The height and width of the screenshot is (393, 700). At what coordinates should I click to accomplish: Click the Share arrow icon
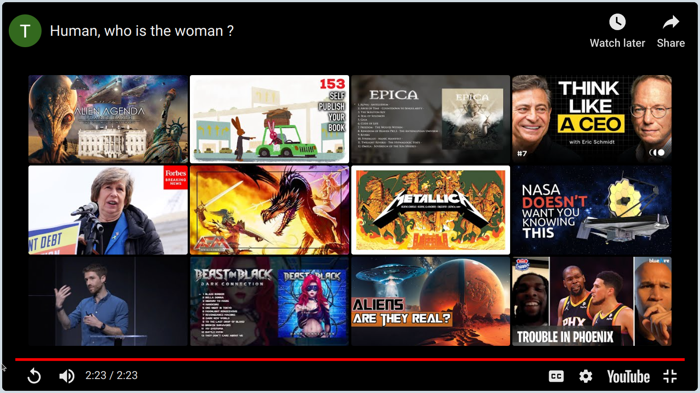pos(671,22)
